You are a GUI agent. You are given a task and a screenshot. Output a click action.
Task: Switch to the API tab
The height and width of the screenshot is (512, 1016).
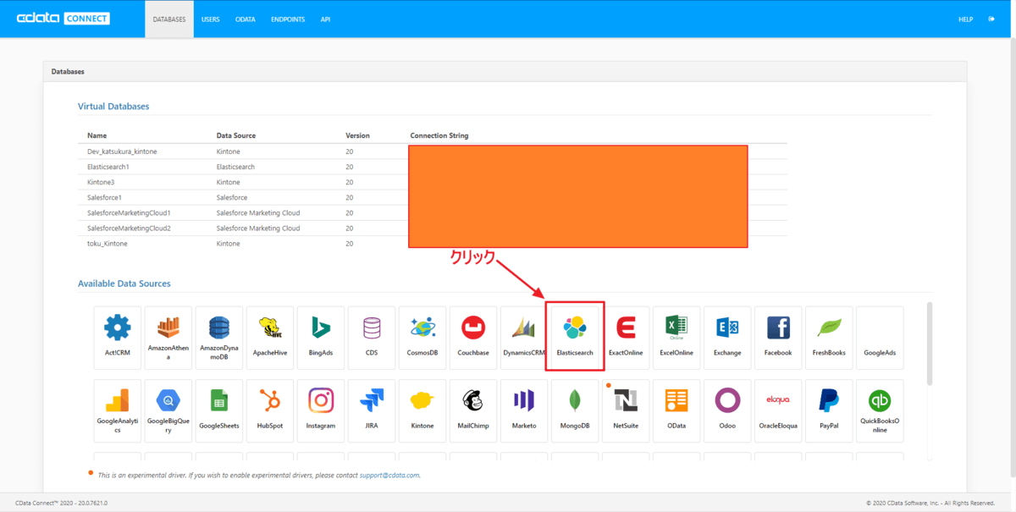pyautogui.click(x=325, y=19)
